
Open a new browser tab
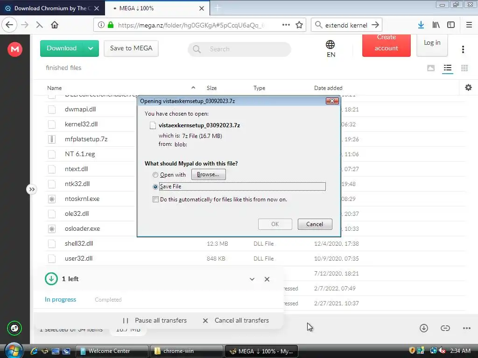pos(218,8)
